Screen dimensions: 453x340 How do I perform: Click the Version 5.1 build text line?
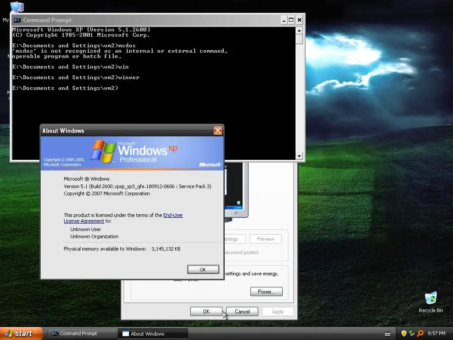pyautogui.click(x=138, y=186)
